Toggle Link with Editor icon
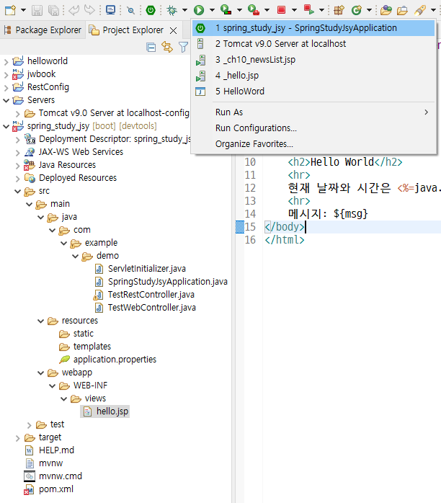This screenshot has height=503, width=441. [166, 47]
